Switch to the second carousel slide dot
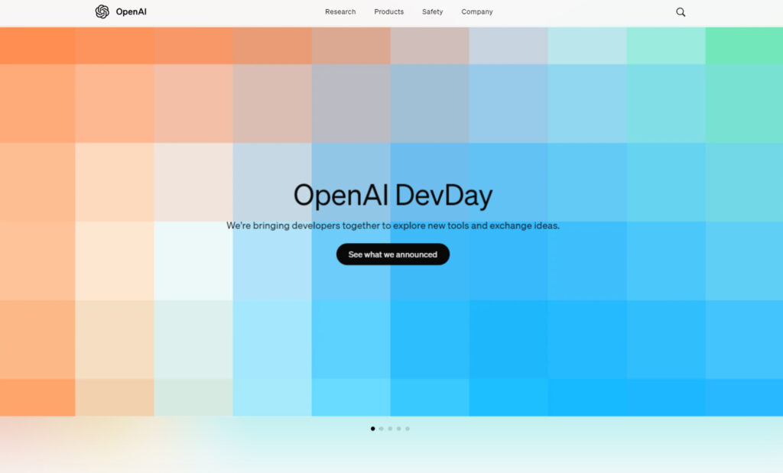Screen dimensions: 783x473 pos(382,429)
